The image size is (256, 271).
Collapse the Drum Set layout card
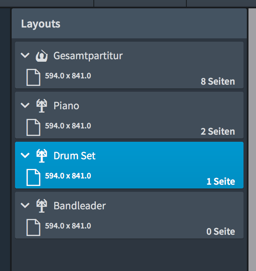25,156
